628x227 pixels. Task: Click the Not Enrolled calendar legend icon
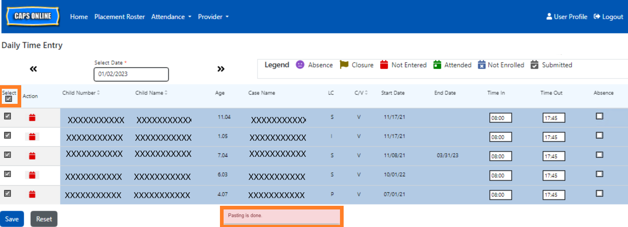482,65
